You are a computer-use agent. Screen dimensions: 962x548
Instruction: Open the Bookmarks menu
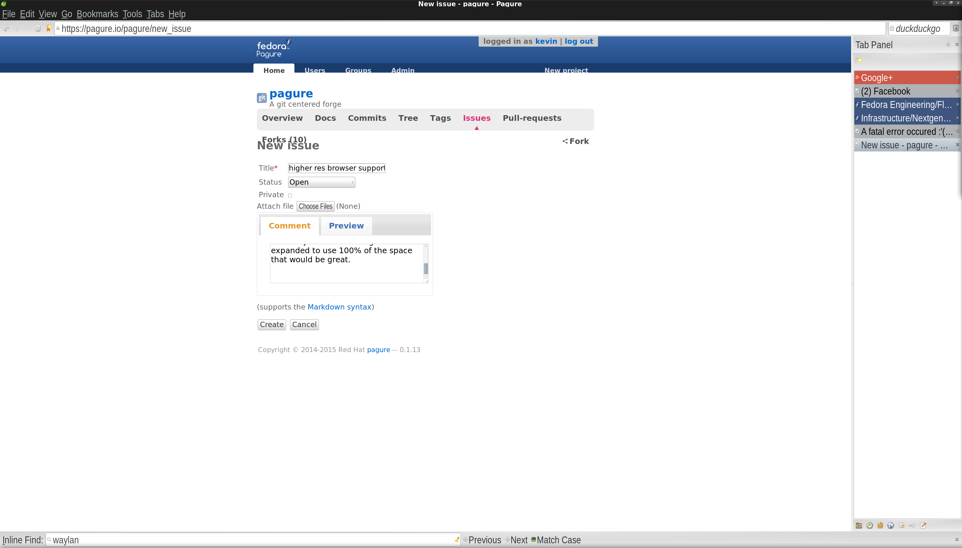(97, 14)
